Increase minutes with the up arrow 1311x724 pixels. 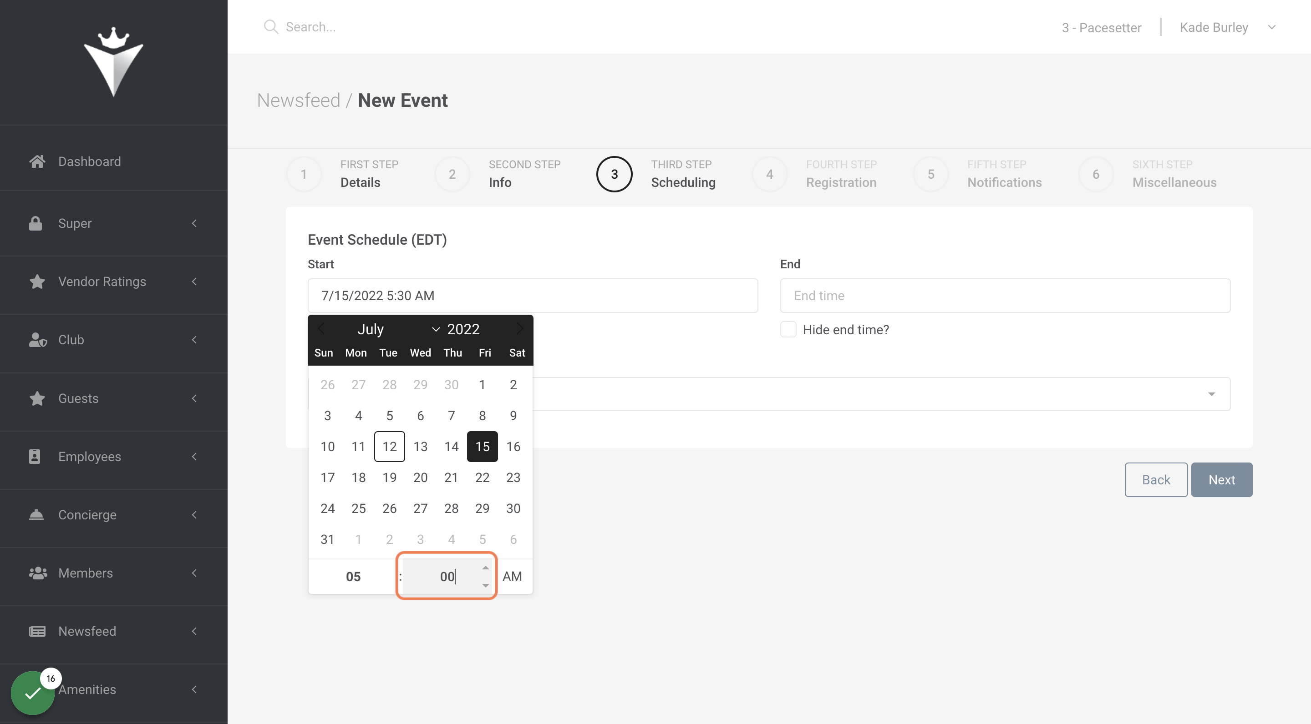pyautogui.click(x=486, y=568)
